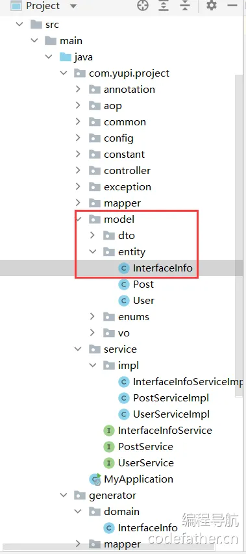Viewport: 246px width, 554px height.
Task: Hide the Project panel with minus icon
Action: click(x=232, y=6)
